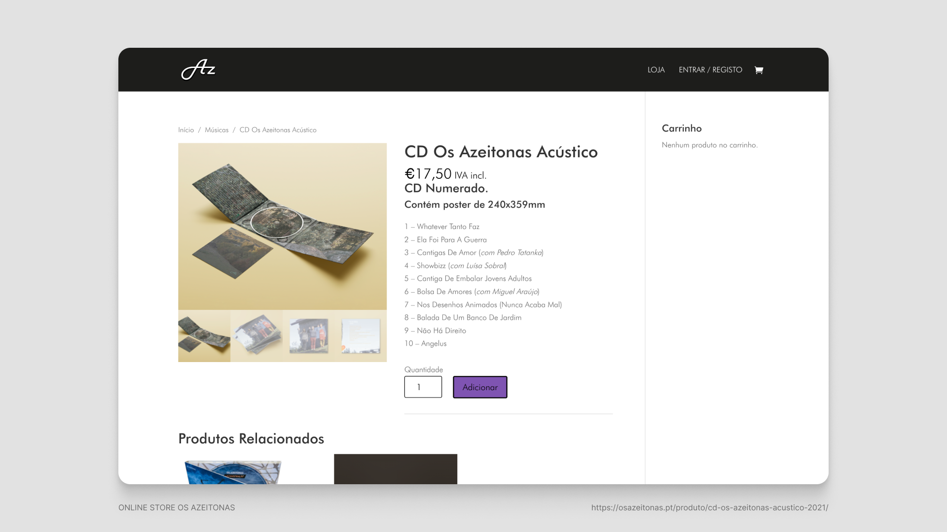
Task: Open the LOJA menu item
Action: 656,70
